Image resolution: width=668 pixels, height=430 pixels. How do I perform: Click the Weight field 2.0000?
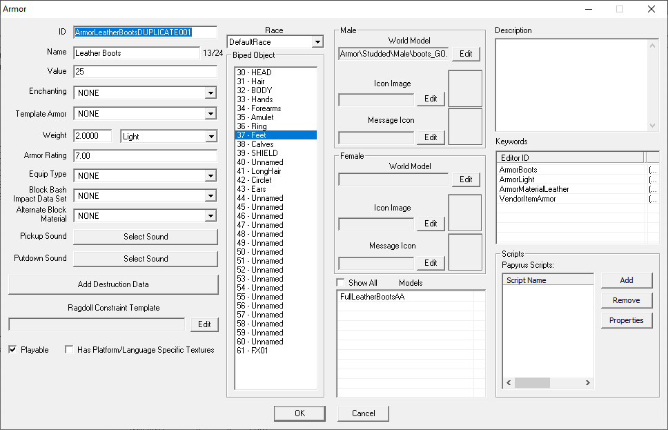pos(92,136)
